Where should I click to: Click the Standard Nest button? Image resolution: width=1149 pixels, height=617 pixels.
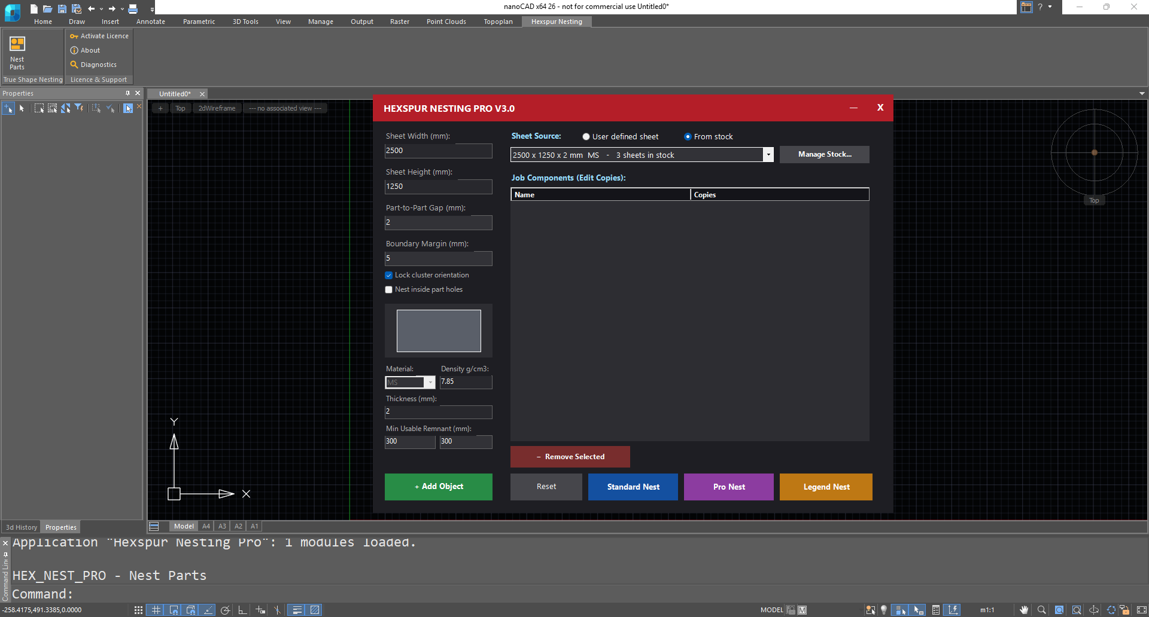(633, 487)
